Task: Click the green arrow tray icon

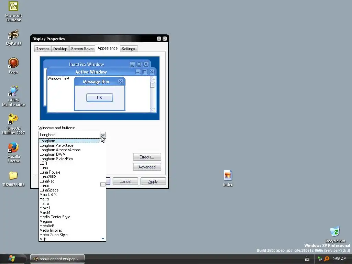Action: (320, 259)
